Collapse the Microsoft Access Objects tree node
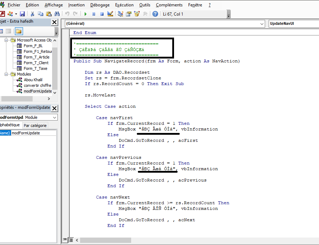Viewport: 319px width, 245px height. click(x=6, y=40)
